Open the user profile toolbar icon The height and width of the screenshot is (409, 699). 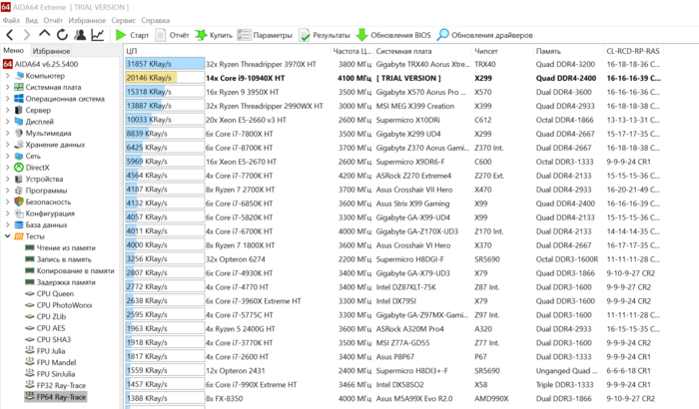click(80, 35)
